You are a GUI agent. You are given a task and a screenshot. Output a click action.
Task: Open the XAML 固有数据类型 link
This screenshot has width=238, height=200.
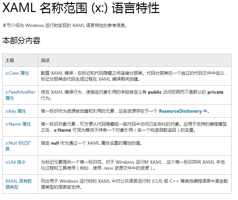[x=19, y=184]
